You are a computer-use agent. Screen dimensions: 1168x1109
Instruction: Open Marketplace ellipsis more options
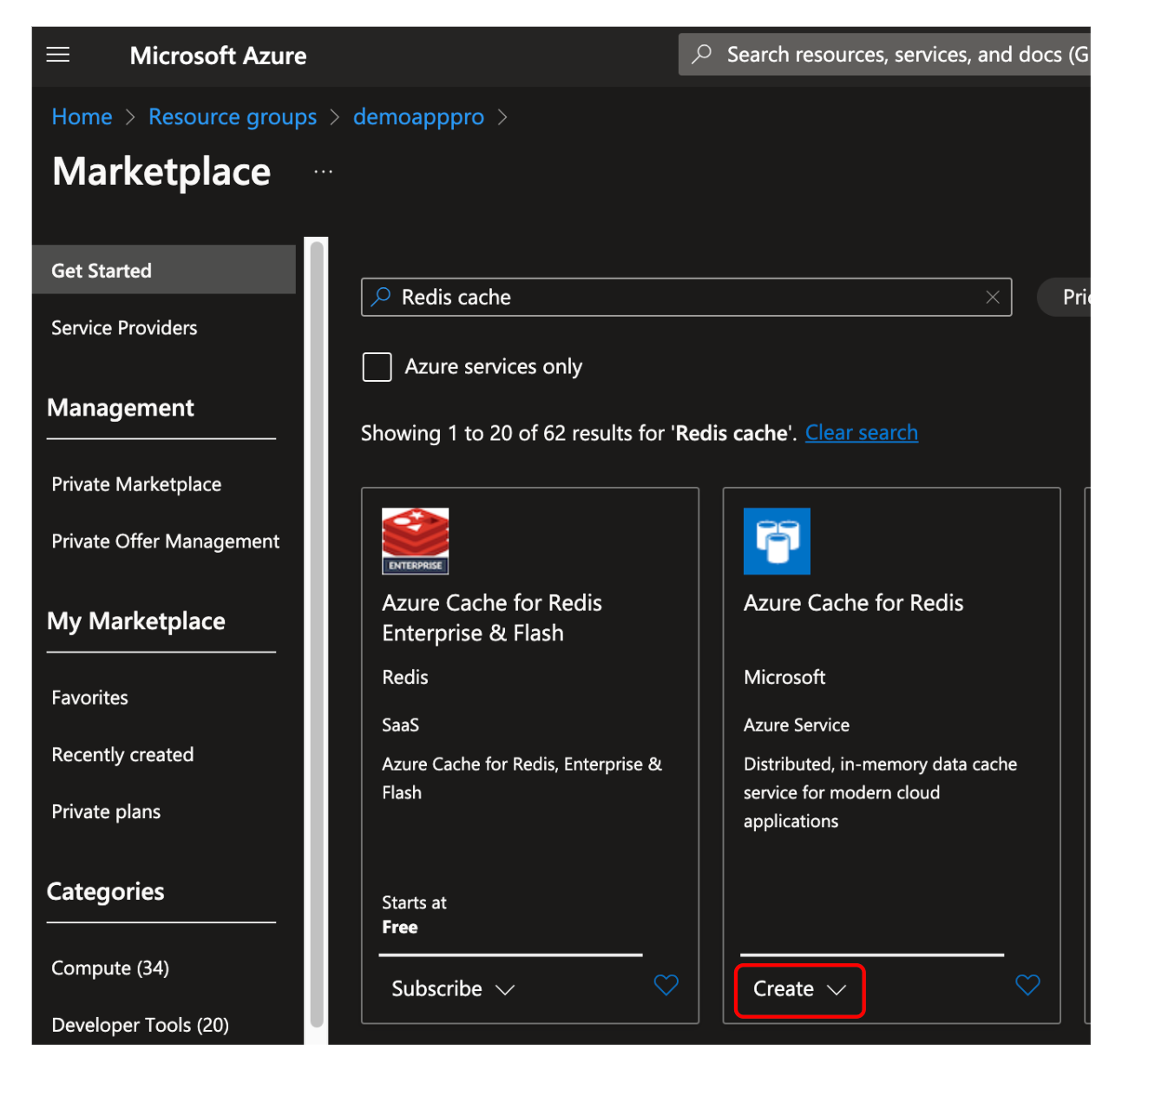click(323, 172)
